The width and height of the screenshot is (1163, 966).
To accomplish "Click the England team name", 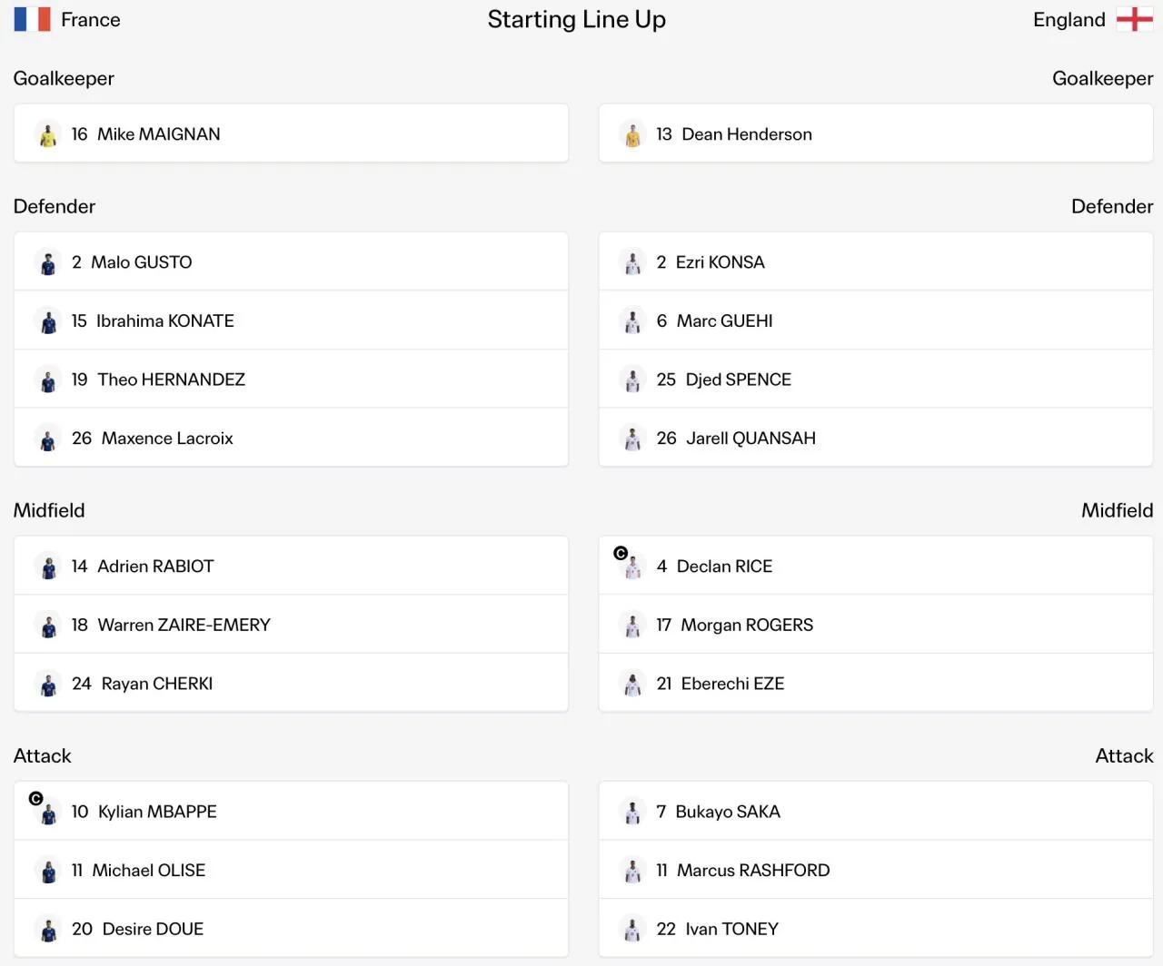I will (1069, 19).
